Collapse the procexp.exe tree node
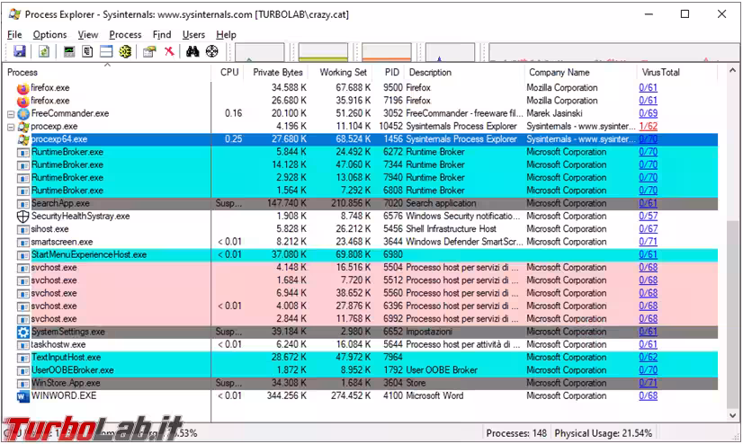The width and height of the screenshot is (743, 444). (11, 127)
